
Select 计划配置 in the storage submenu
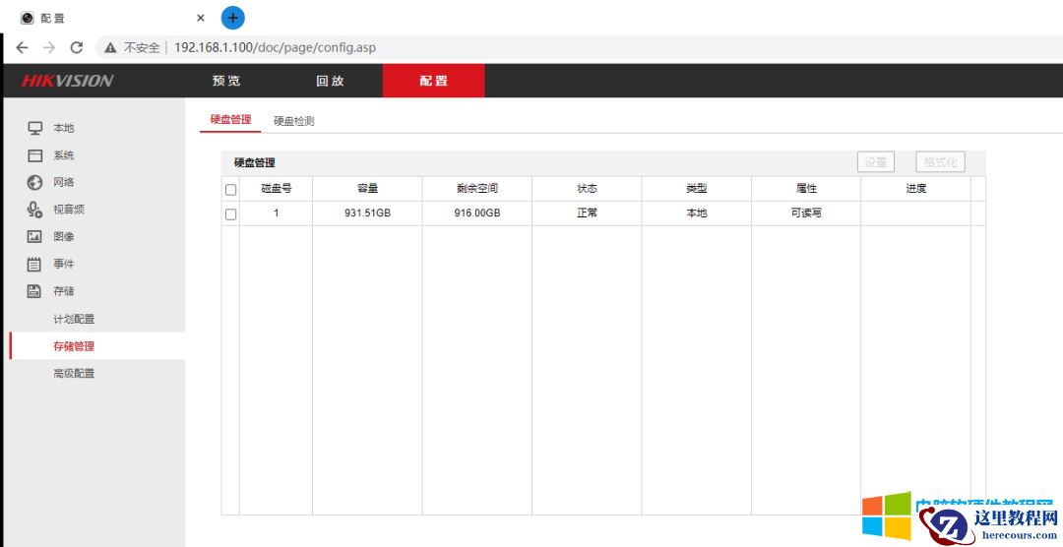[74, 320]
